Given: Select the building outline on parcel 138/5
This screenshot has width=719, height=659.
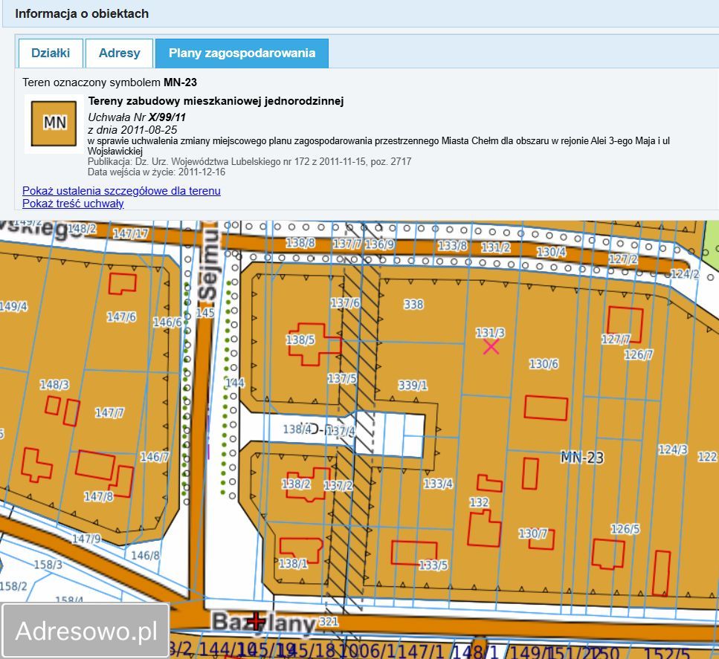Looking at the screenshot, I should [315, 344].
